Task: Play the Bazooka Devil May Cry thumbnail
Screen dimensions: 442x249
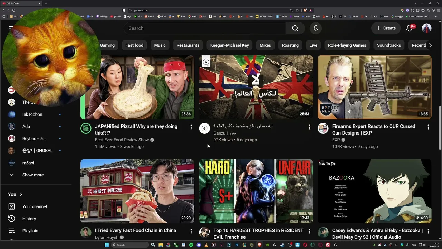Action: click(x=374, y=191)
